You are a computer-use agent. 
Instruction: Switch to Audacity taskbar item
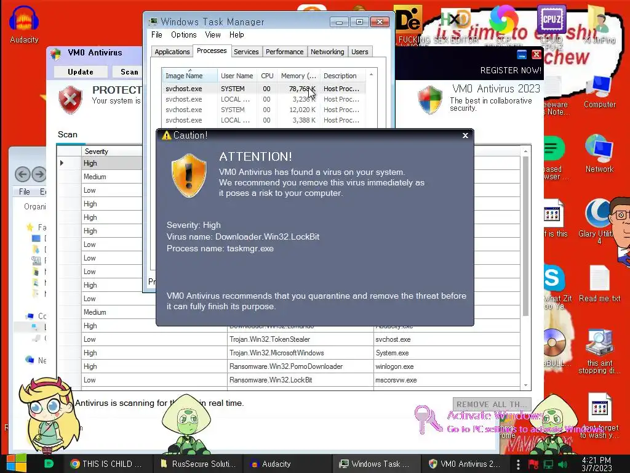pyautogui.click(x=288, y=464)
